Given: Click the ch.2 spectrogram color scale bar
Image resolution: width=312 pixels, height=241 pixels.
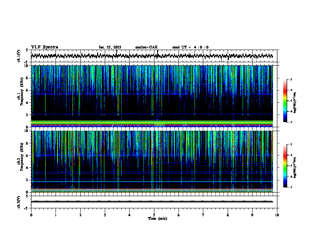Looking at the screenshot, I should click(x=285, y=166).
